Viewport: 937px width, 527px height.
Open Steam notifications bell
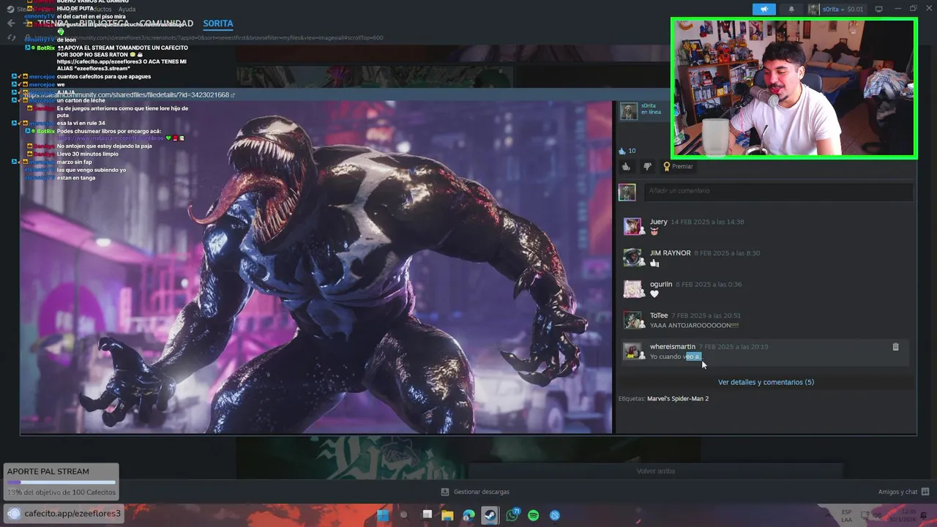pyautogui.click(x=791, y=9)
